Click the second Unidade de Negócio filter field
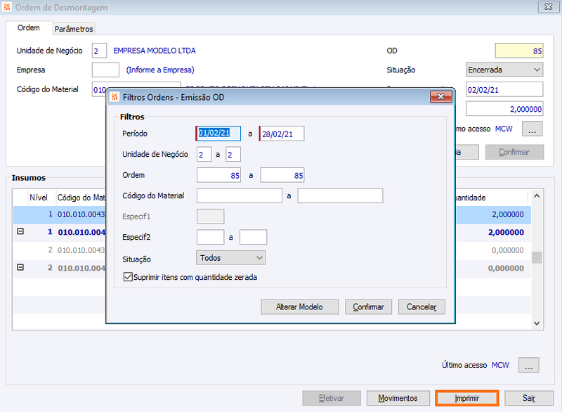Viewport: 562px width, 412px height. [233, 155]
